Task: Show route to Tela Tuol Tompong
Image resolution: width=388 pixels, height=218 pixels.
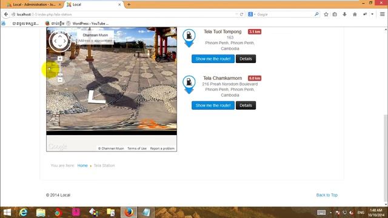Action: point(213,59)
